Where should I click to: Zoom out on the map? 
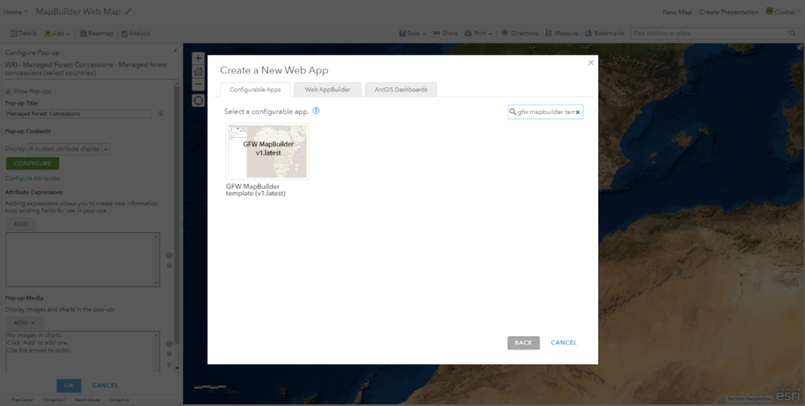[198, 84]
